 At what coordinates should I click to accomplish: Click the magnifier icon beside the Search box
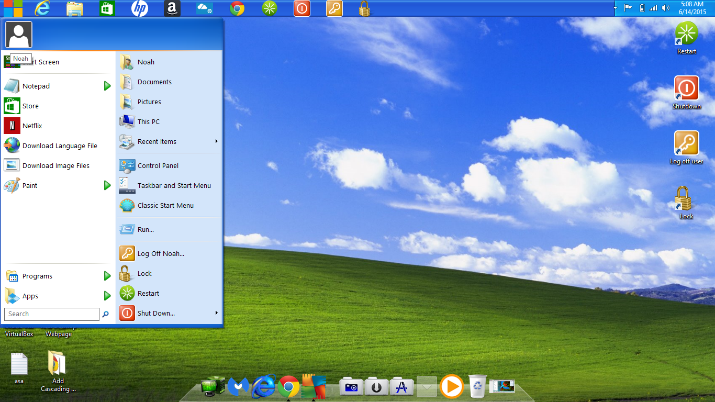click(105, 314)
